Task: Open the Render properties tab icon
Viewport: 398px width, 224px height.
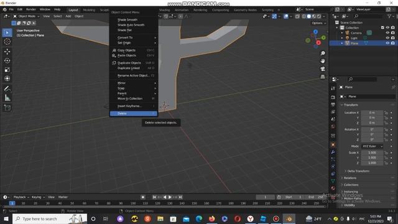Action: point(333,97)
